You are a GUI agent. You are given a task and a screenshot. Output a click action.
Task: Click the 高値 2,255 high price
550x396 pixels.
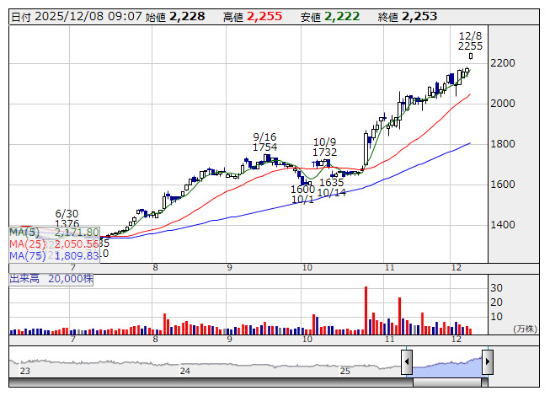point(253,17)
